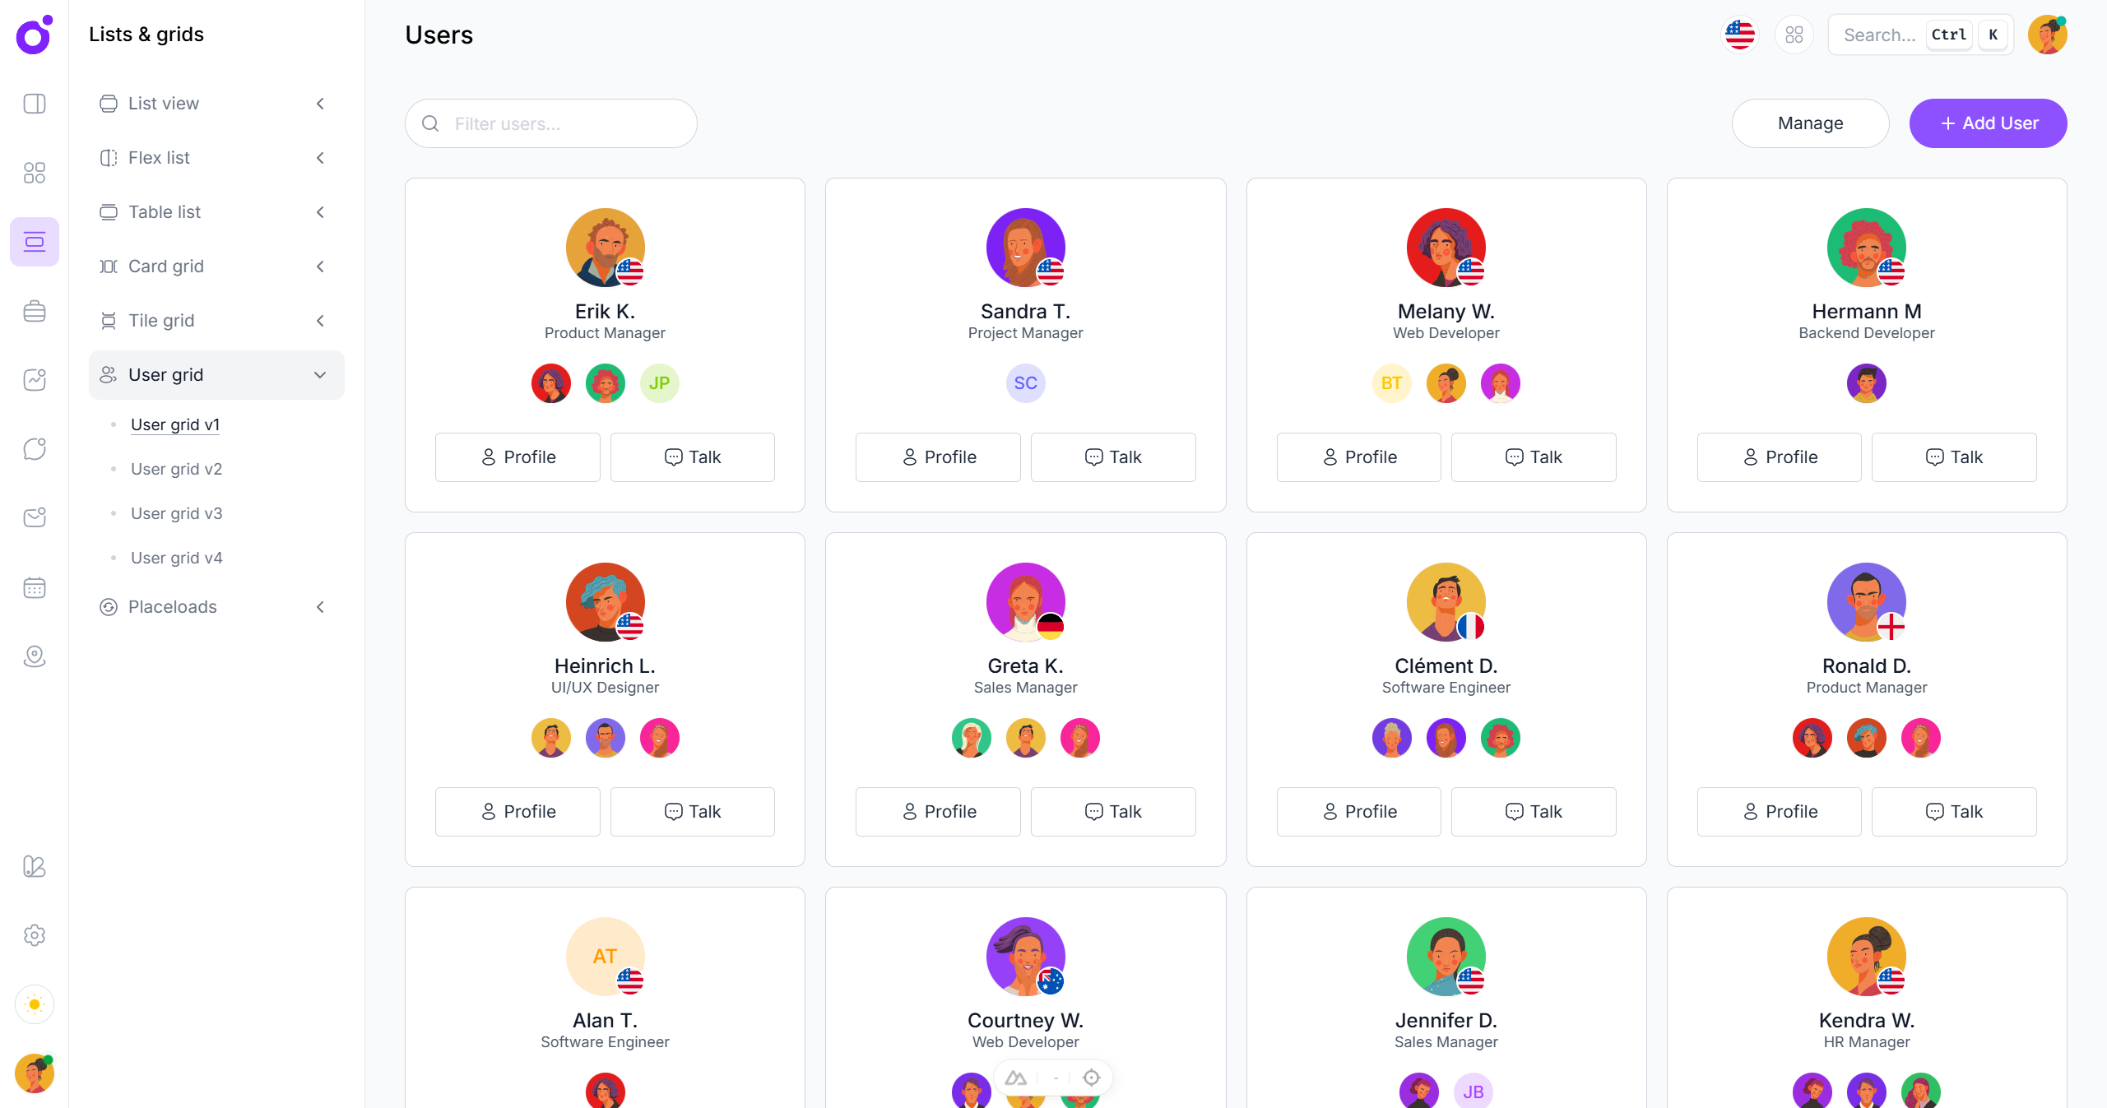2107x1108 pixels.
Task: Click the settings gear sidebar icon
Action: 35,935
